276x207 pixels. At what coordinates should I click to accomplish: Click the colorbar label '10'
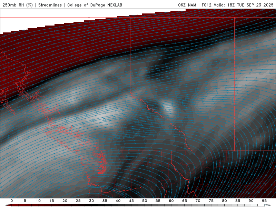pos(38,201)
